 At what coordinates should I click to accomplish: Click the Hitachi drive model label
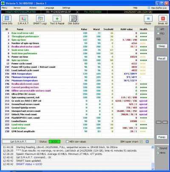(20, 12)
